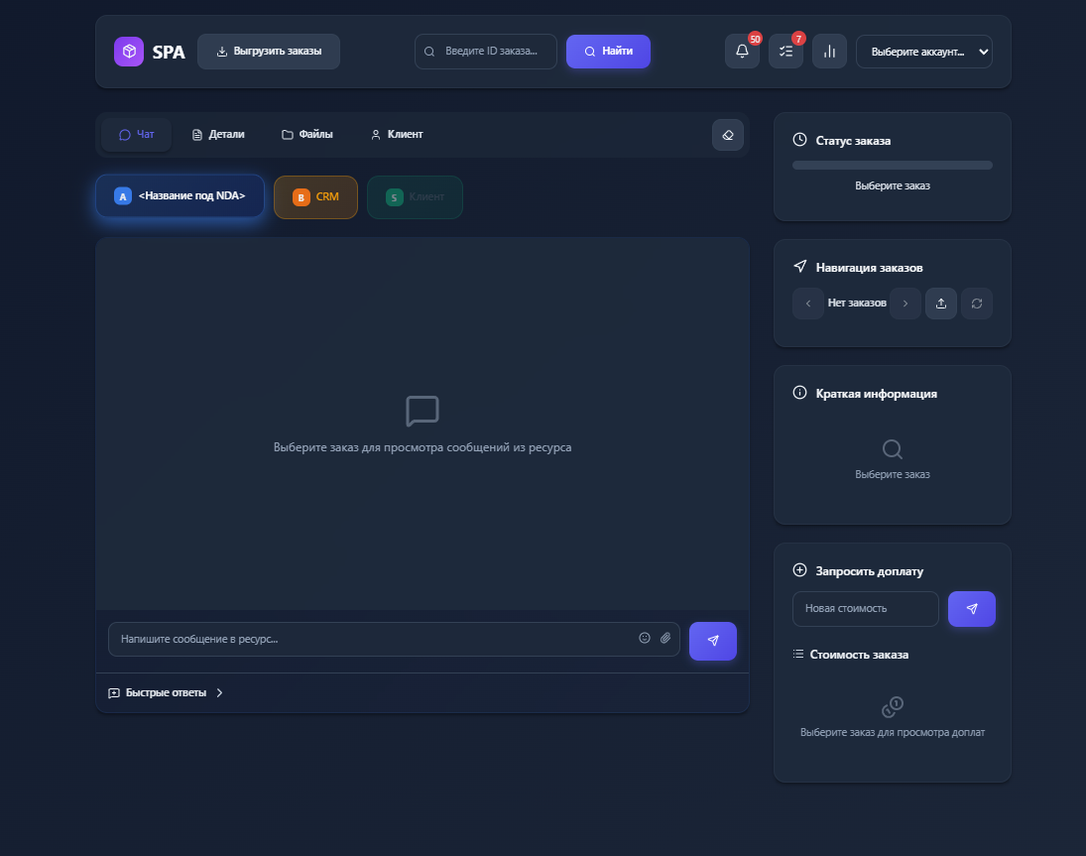Open the statistics bar chart icon
Image resolution: width=1086 pixels, height=856 pixels.
coord(829,52)
